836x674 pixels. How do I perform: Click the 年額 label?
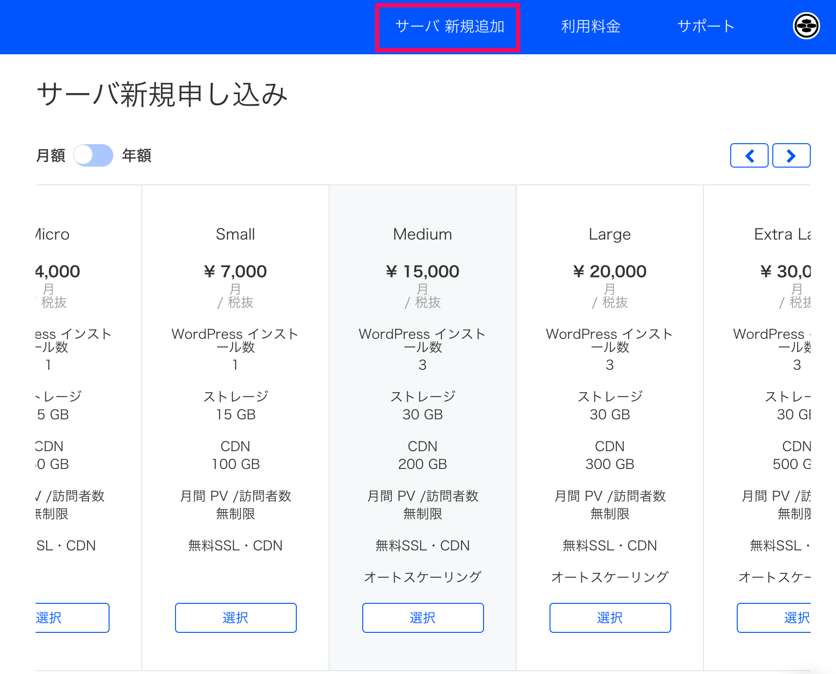click(137, 155)
